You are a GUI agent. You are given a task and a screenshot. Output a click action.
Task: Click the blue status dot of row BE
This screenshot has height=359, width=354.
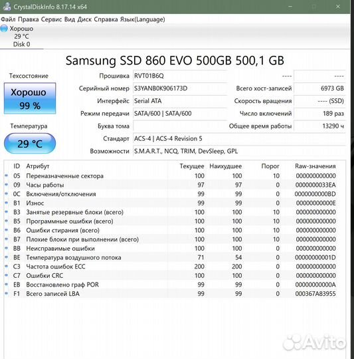(x=7, y=257)
